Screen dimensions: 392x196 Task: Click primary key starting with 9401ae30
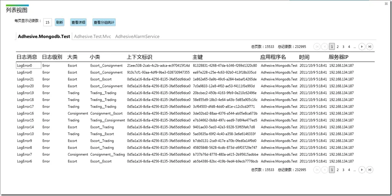tap(224, 127)
